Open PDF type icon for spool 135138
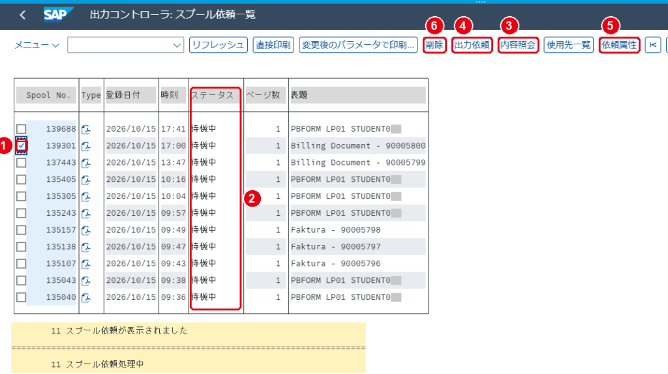668x374 pixels. tap(86, 247)
